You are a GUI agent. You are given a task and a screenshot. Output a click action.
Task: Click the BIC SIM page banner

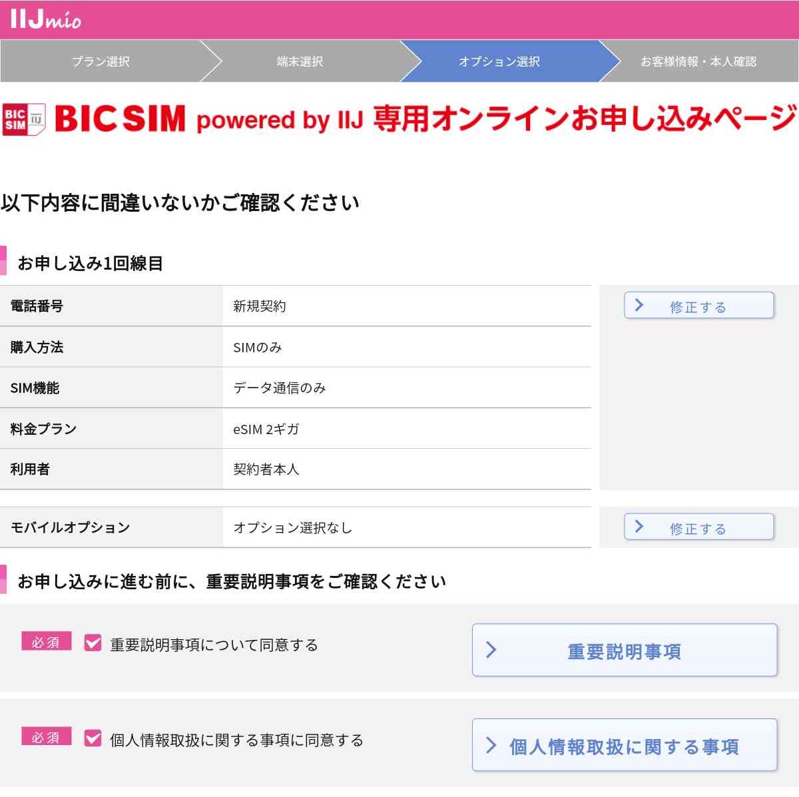400,119
